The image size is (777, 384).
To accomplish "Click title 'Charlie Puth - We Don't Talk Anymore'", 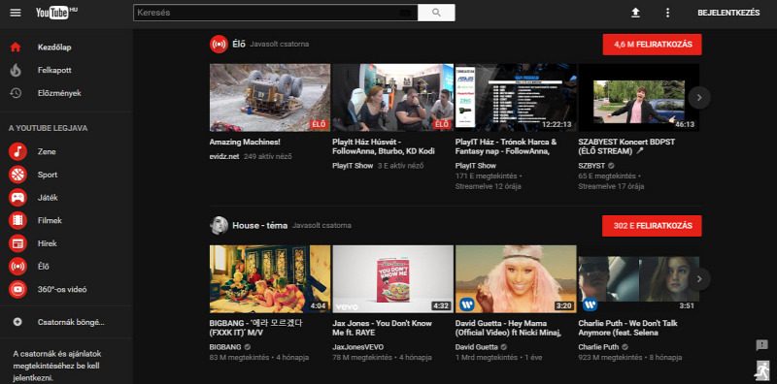I will point(627,328).
